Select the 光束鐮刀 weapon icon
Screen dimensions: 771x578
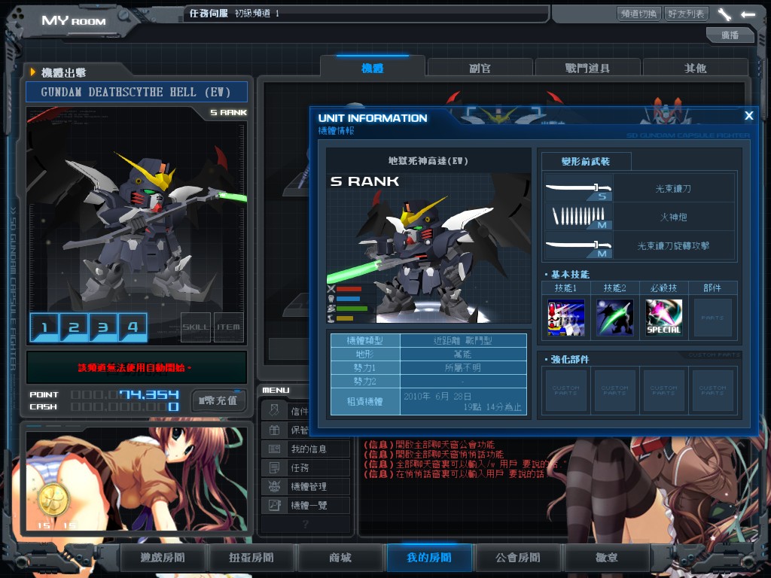pos(579,188)
